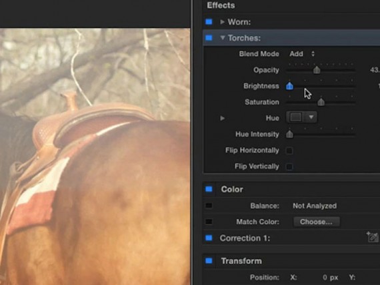The width and height of the screenshot is (380, 285).
Task: Click the Choose... Match Color button
Action: click(316, 222)
